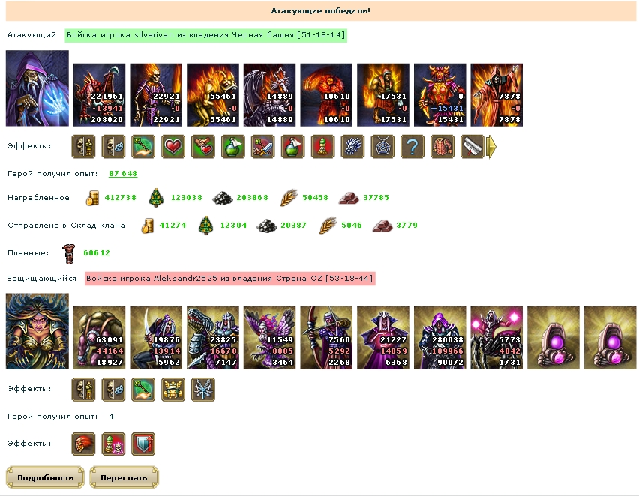Click the defender sorceress hero portrait

coord(37,331)
